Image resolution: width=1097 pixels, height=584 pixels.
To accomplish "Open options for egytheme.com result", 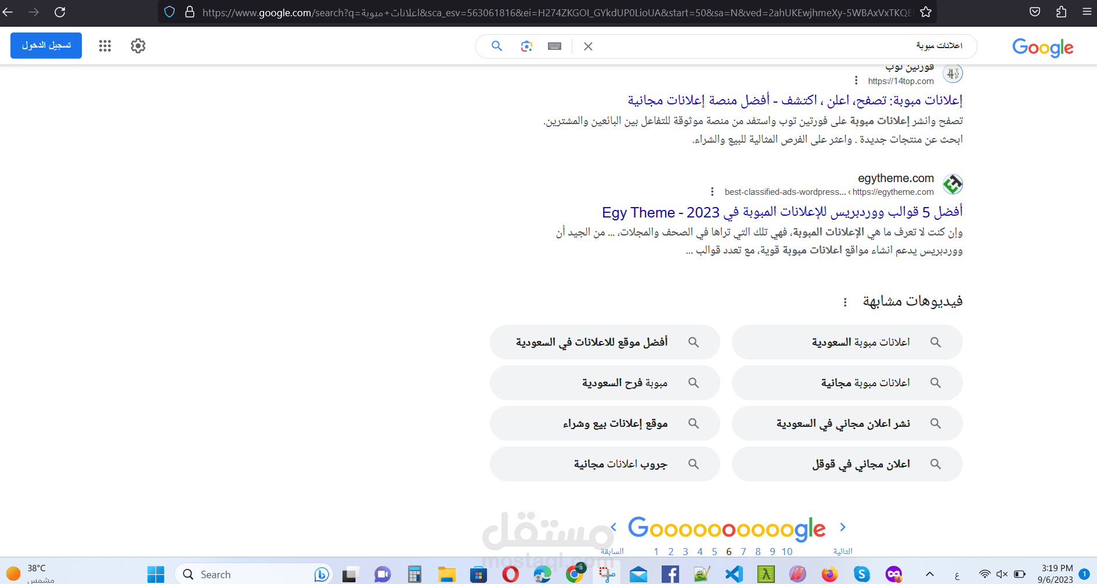I will click(712, 192).
